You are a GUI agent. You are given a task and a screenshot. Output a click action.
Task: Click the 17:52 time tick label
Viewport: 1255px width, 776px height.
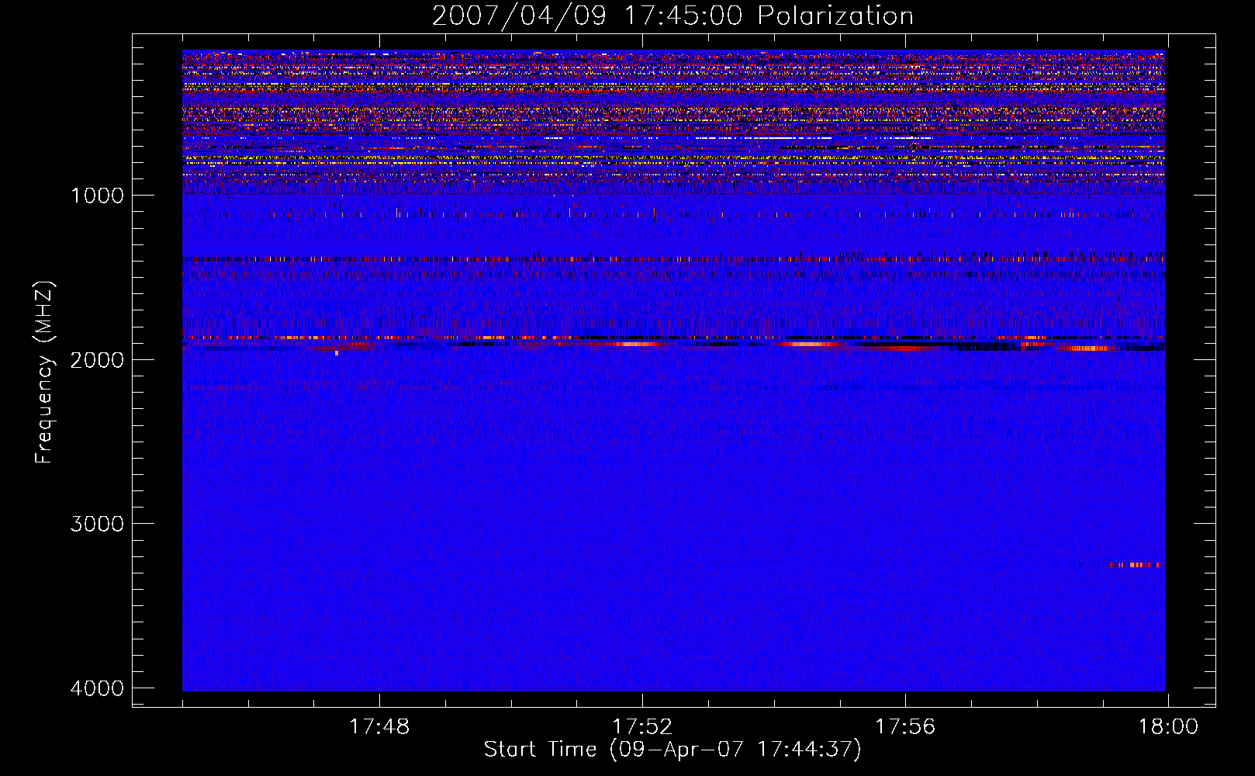[x=642, y=727]
